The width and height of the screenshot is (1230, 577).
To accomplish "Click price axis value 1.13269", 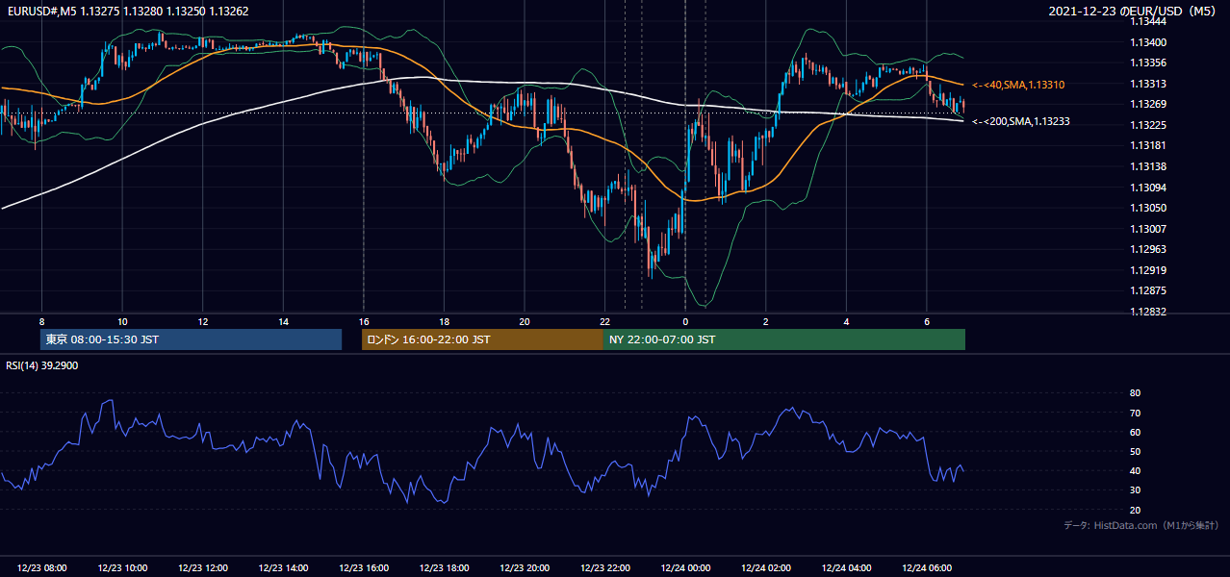I will 1148,105.
